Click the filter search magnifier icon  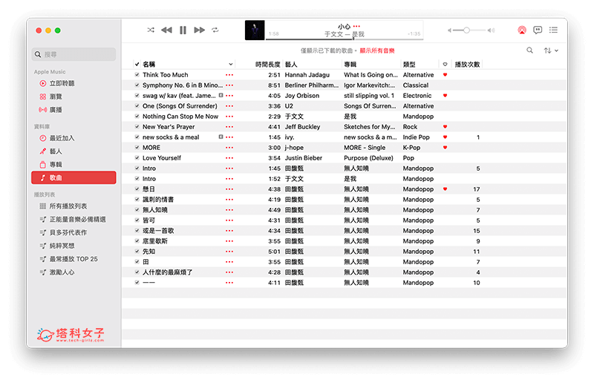tap(529, 50)
